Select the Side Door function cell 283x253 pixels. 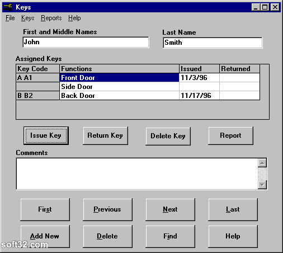(x=119, y=87)
